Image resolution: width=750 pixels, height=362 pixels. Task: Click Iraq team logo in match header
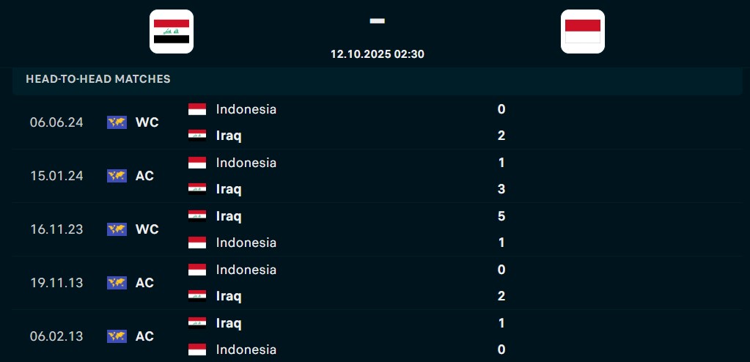172,32
